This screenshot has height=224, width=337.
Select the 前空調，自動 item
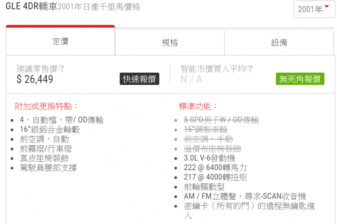pos(44,139)
